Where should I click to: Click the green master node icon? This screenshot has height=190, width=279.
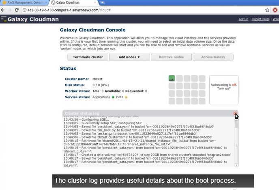point(172,78)
